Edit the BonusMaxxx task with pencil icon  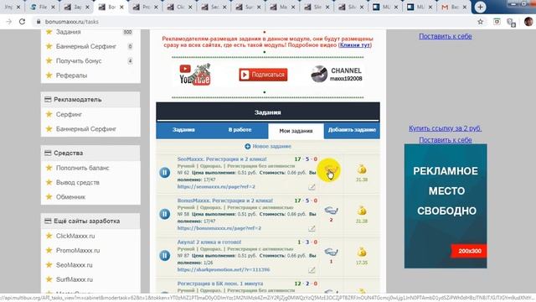(312, 228)
